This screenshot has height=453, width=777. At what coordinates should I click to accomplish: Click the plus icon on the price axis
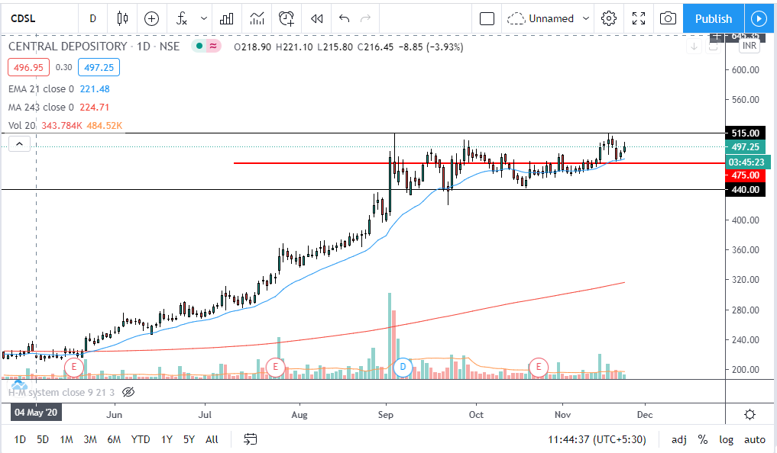717,36
